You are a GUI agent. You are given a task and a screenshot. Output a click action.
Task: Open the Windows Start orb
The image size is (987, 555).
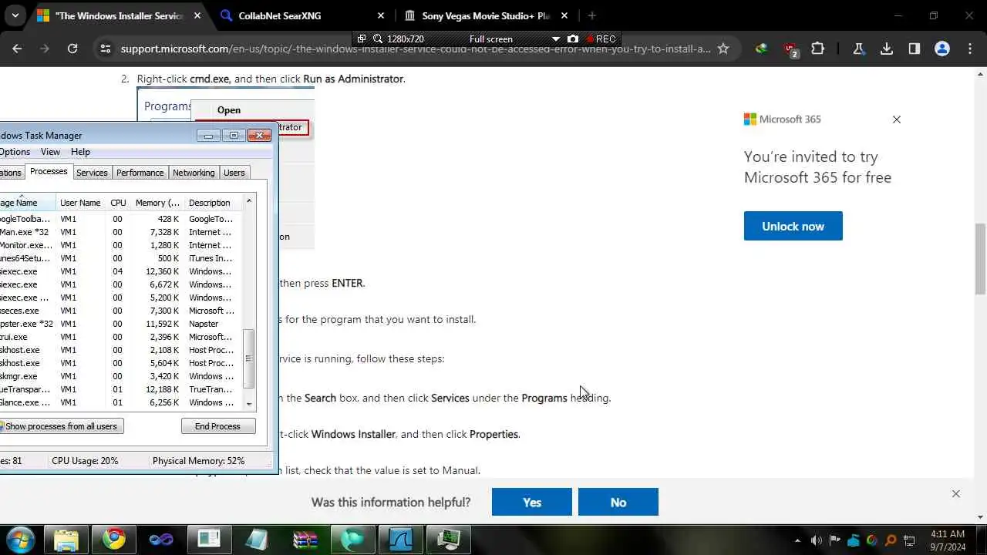tap(20, 539)
